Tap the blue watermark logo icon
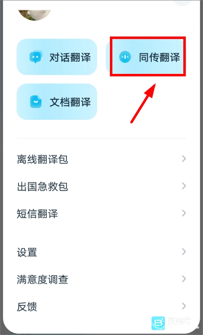The height and width of the screenshot is (335, 203). coord(158,323)
